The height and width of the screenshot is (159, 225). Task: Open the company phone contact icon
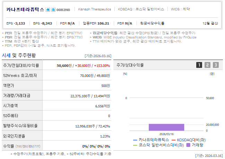coord(53,10)
